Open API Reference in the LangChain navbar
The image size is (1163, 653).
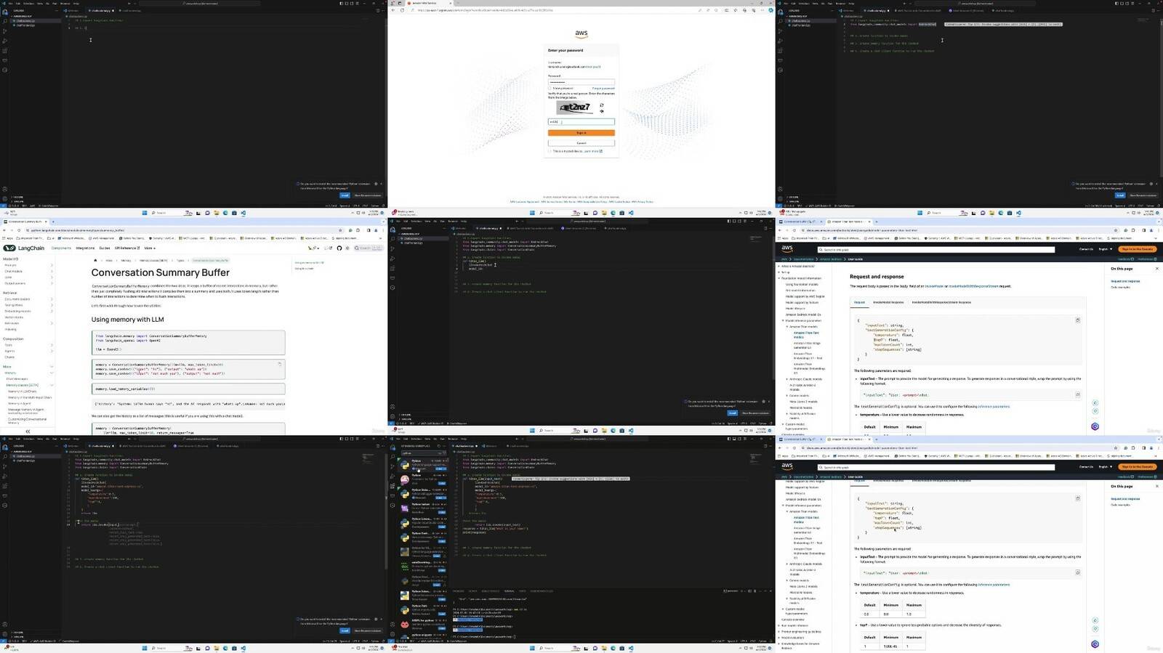click(127, 248)
